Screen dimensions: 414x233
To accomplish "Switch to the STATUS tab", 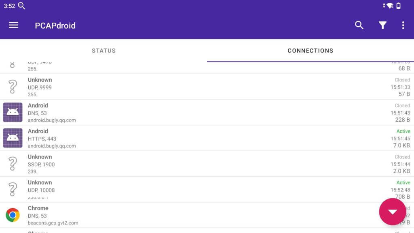I will point(103,51).
